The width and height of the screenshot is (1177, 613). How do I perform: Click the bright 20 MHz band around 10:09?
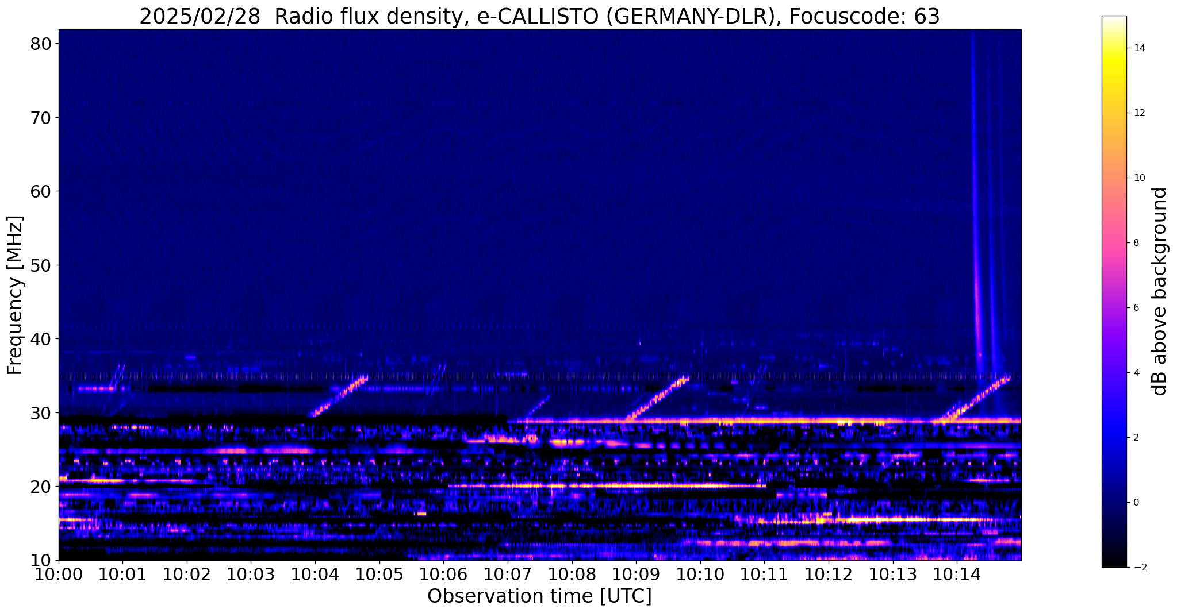[607, 486]
